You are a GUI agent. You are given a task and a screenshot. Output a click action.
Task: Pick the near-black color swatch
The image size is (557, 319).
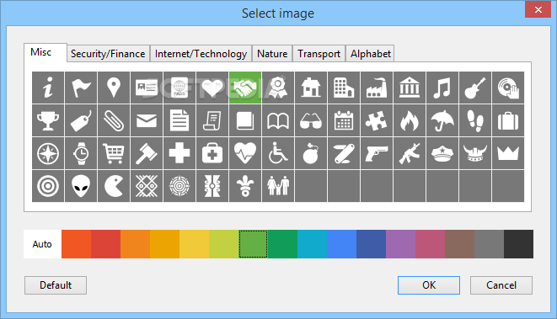[x=518, y=244]
